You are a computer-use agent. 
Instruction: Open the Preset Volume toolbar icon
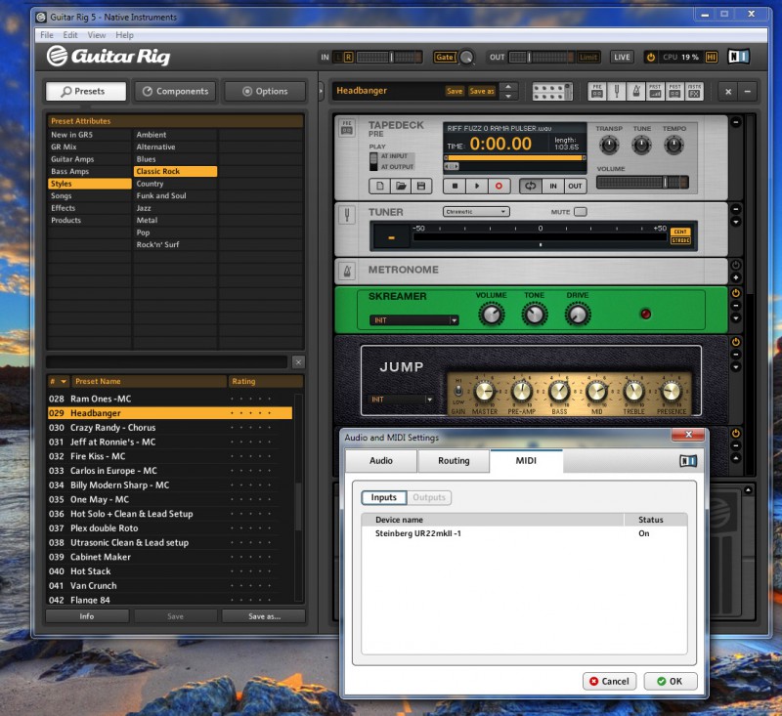[x=655, y=91]
